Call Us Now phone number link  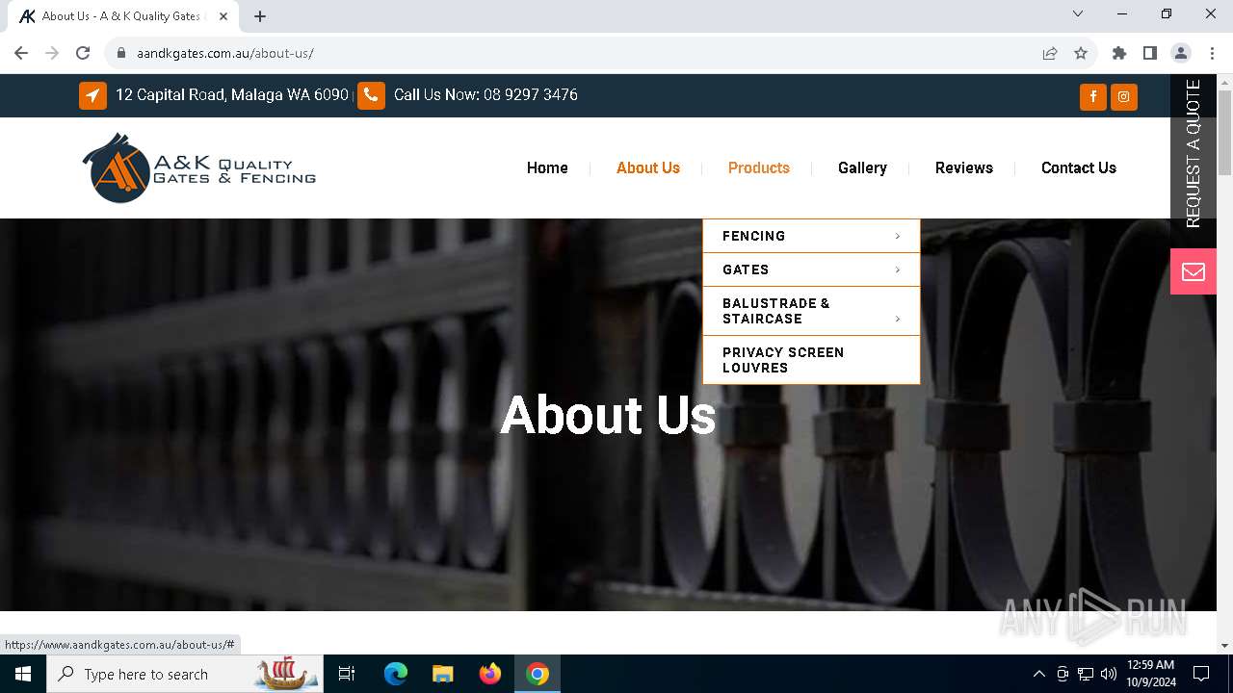click(485, 95)
